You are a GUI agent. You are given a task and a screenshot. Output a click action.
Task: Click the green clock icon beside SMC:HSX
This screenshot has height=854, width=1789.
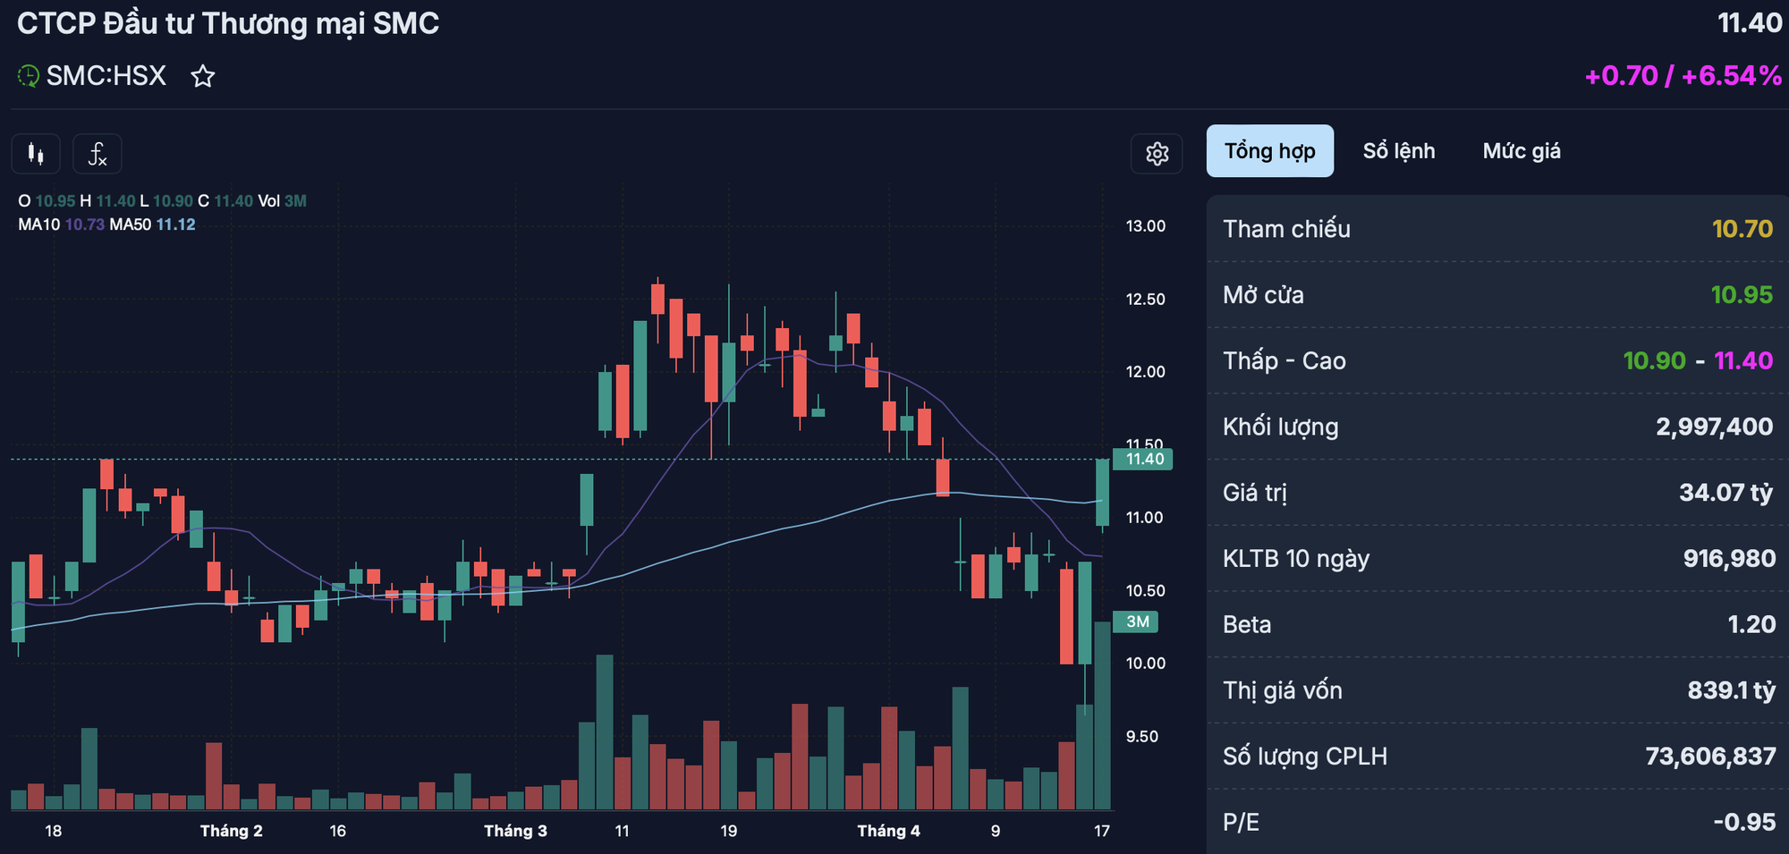(x=29, y=77)
